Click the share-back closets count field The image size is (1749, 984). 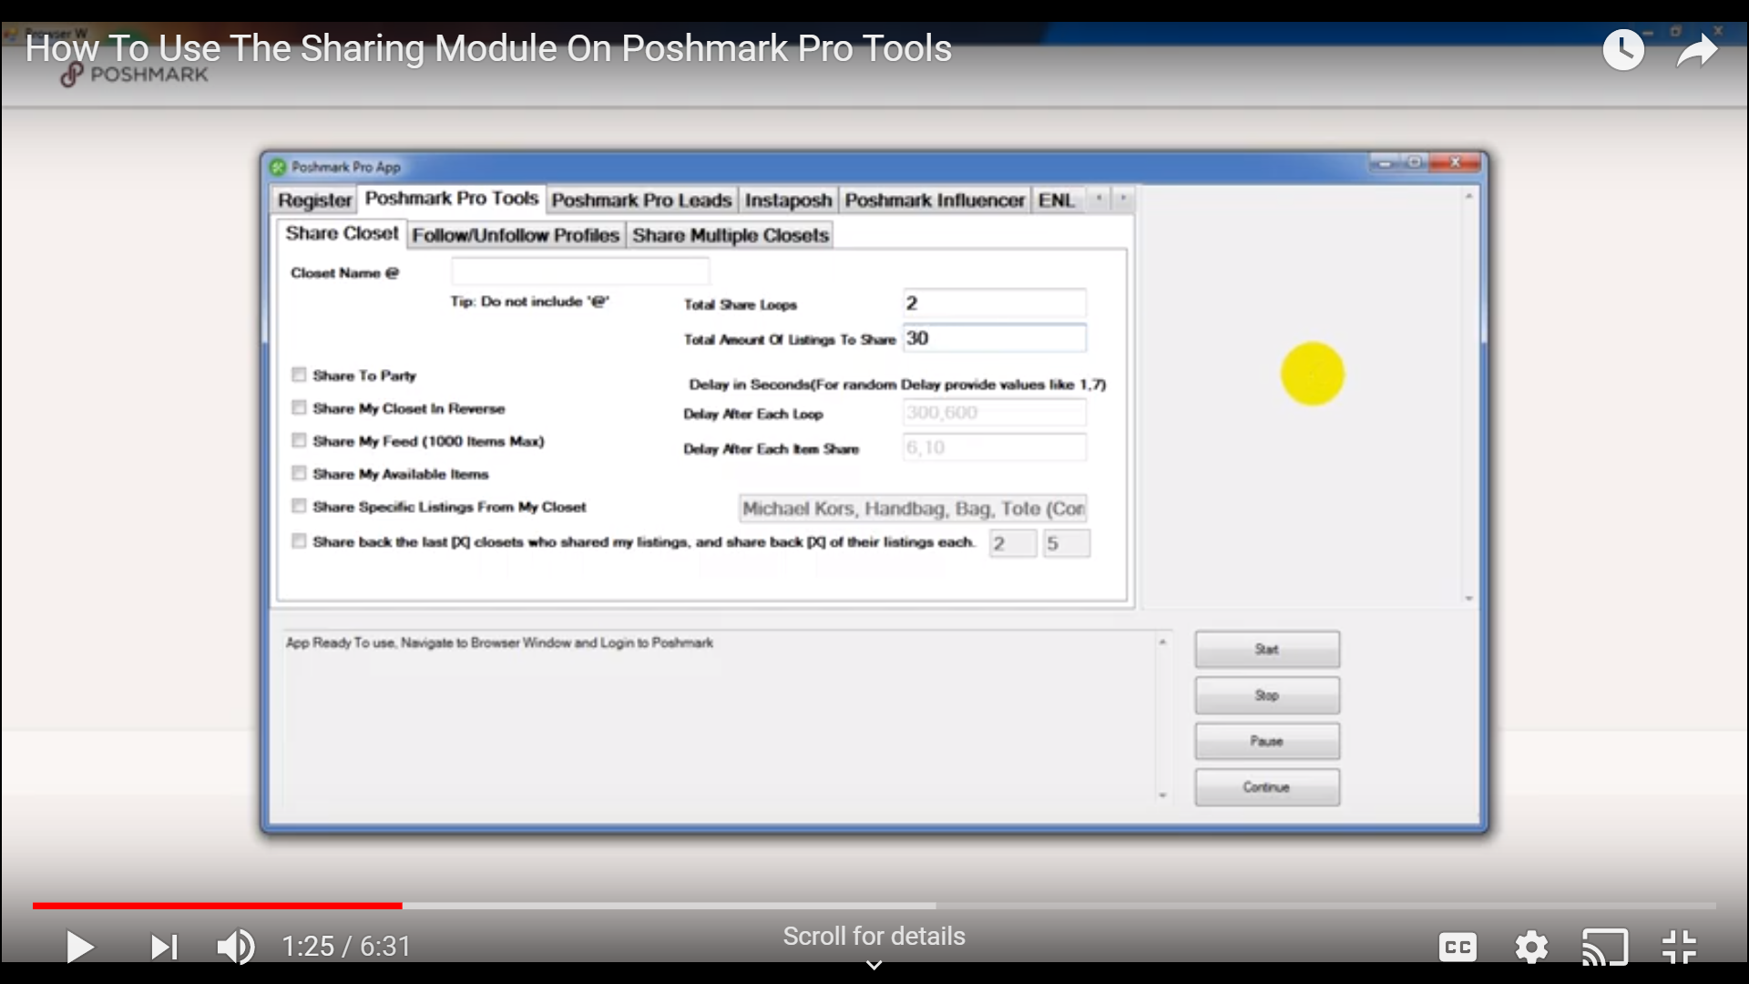click(x=1013, y=544)
